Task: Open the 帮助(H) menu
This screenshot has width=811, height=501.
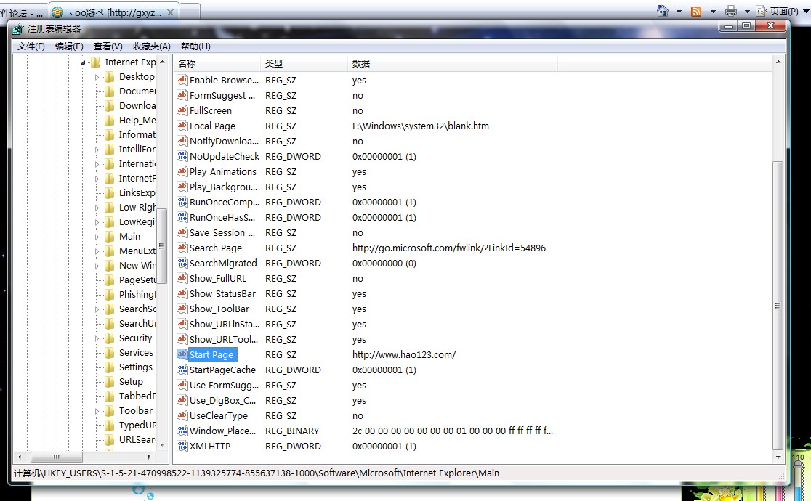Action: tap(195, 46)
